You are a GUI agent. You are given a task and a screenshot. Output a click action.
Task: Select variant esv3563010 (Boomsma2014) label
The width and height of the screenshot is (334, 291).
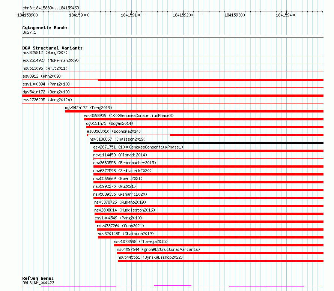[x=114, y=131]
